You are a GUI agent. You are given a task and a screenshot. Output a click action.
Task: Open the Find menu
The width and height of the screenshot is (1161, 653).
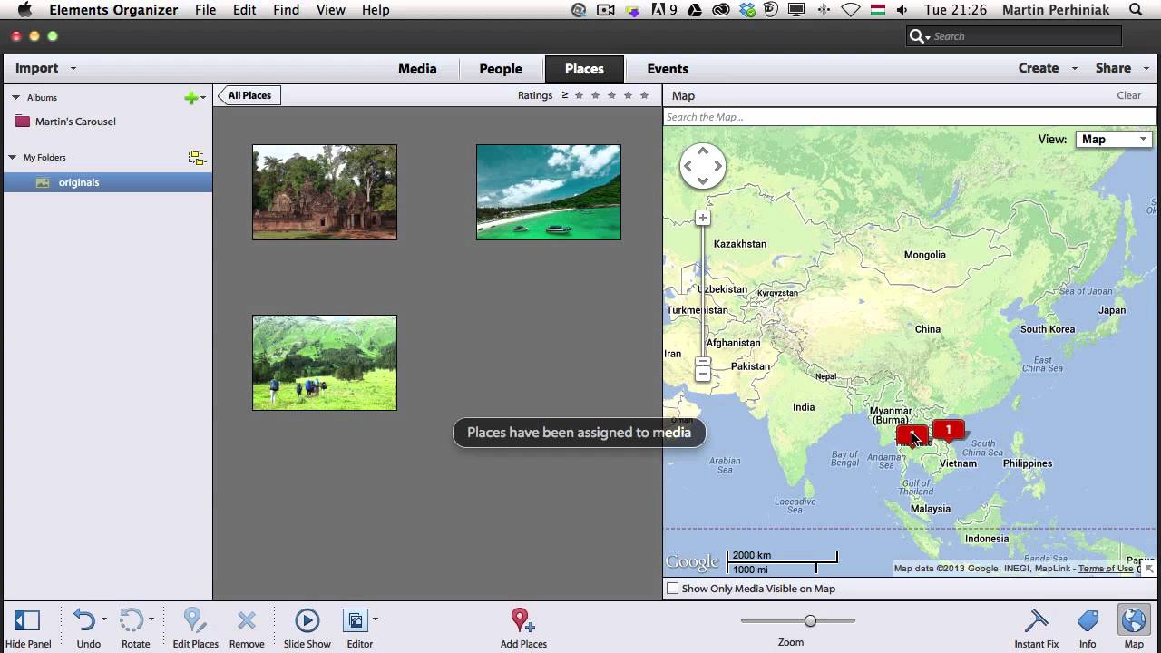(x=287, y=10)
